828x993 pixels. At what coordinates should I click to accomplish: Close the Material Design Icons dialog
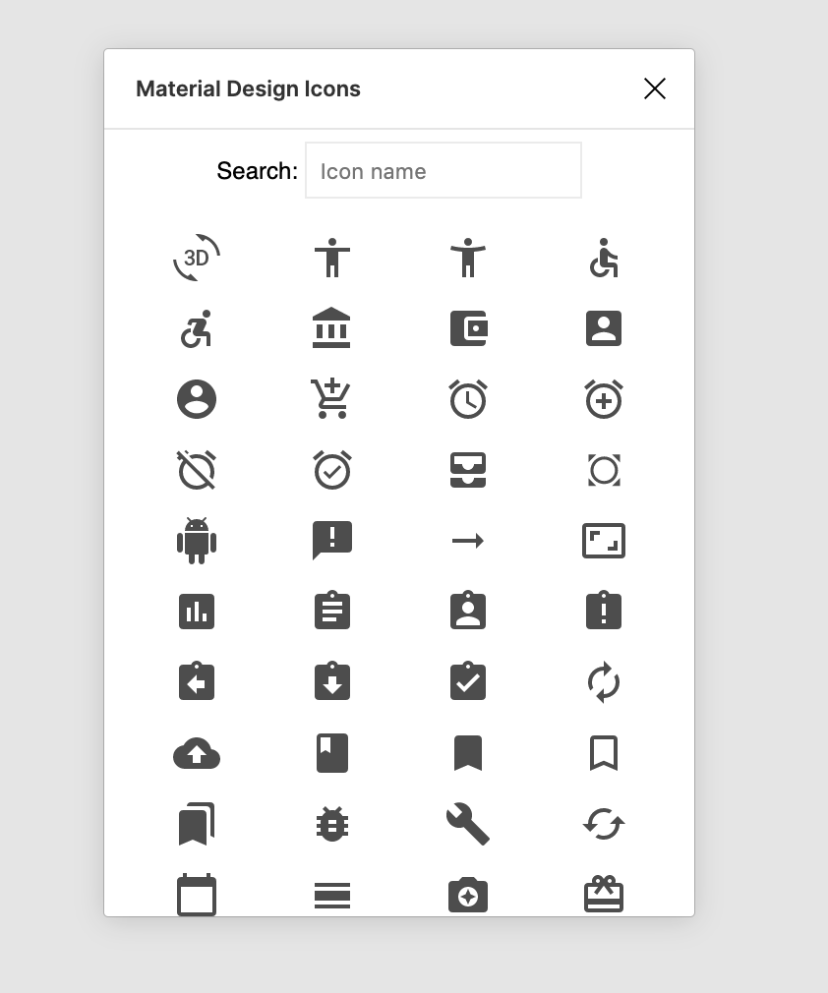tap(654, 88)
